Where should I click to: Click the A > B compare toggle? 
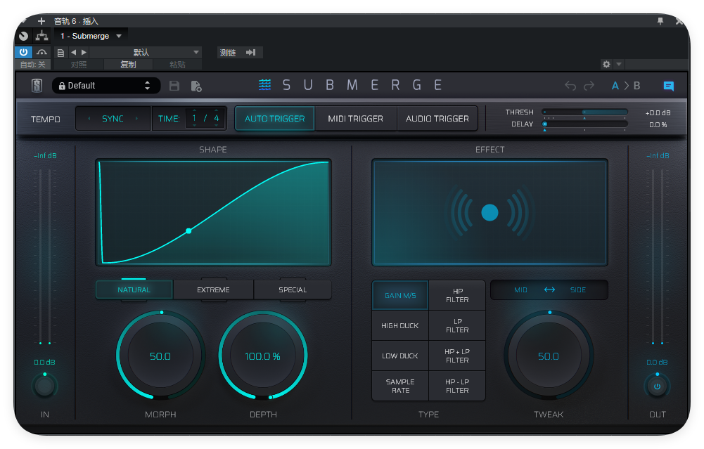coord(626,86)
